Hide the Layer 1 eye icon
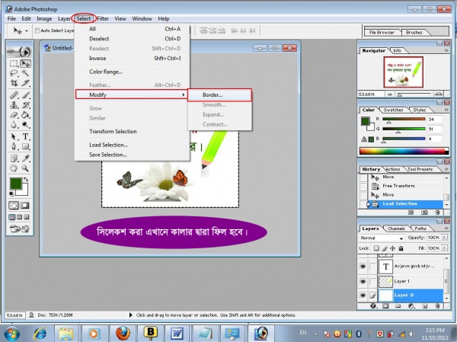Image resolution: width=457 pixels, height=342 pixels. click(363, 281)
